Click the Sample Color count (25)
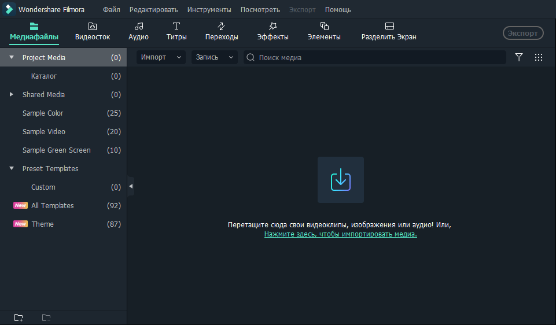This screenshot has width=556, height=325. point(114,113)
